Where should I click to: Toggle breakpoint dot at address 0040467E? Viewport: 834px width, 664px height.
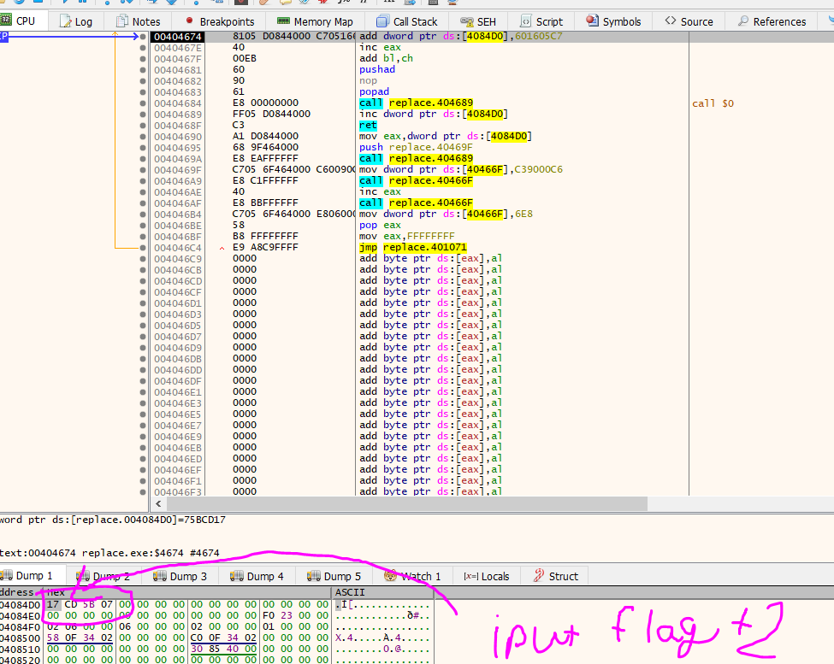[143, 48]
